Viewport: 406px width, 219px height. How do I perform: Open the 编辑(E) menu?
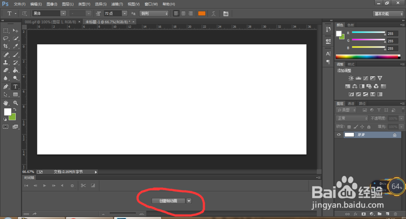point(36,4)
